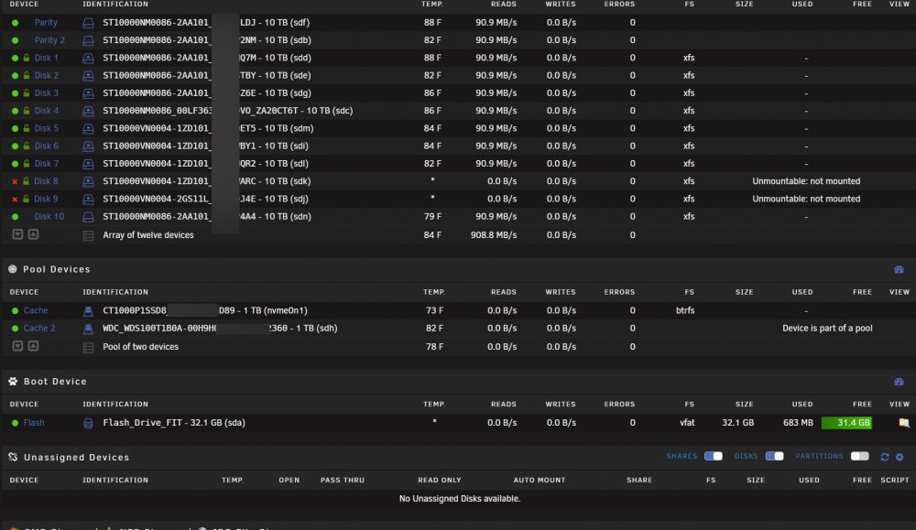Click the Boot Device paw icon
Viewport: 916px width, 530px height.
tap(13, 381)
